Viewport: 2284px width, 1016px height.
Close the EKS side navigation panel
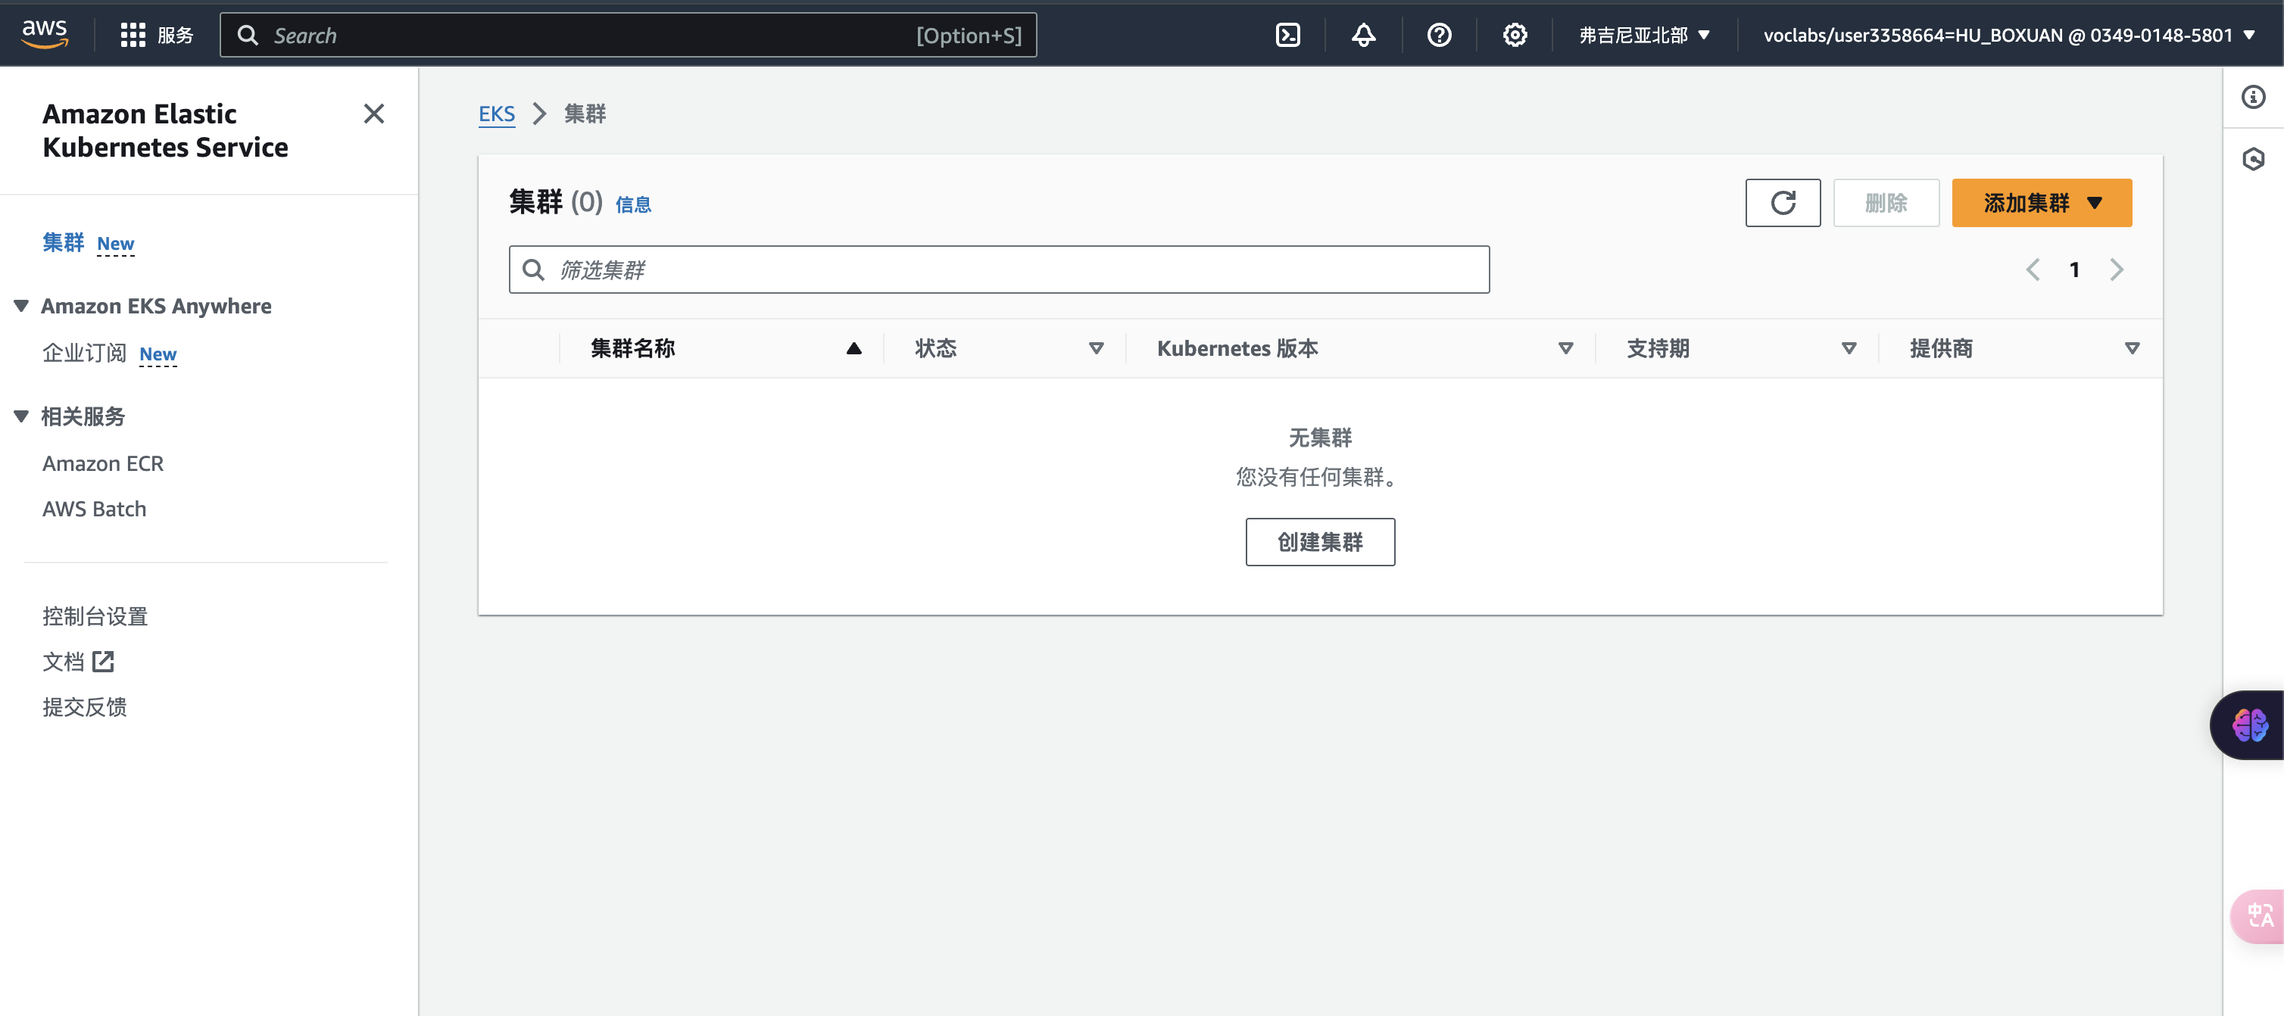coord(373,114)
